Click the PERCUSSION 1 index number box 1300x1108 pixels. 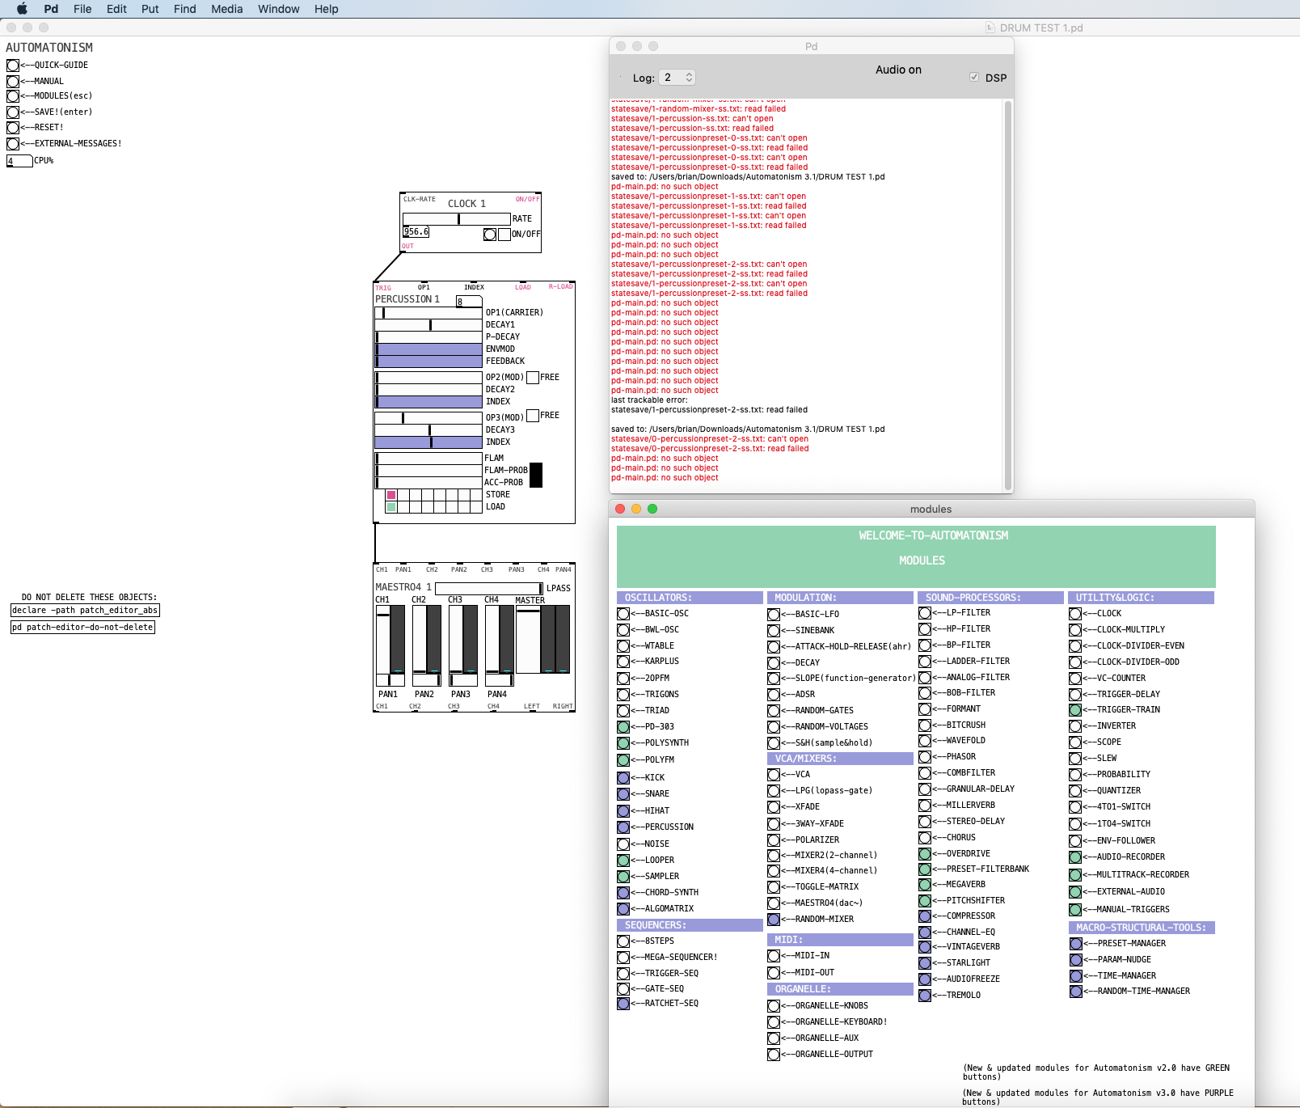pyautogui.click(x=469, y=302)
